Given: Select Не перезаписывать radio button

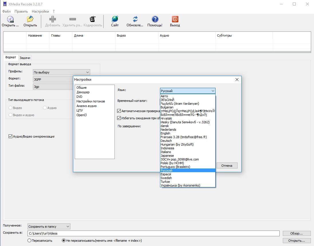Looking at the screenshot, I should (64, 240).
